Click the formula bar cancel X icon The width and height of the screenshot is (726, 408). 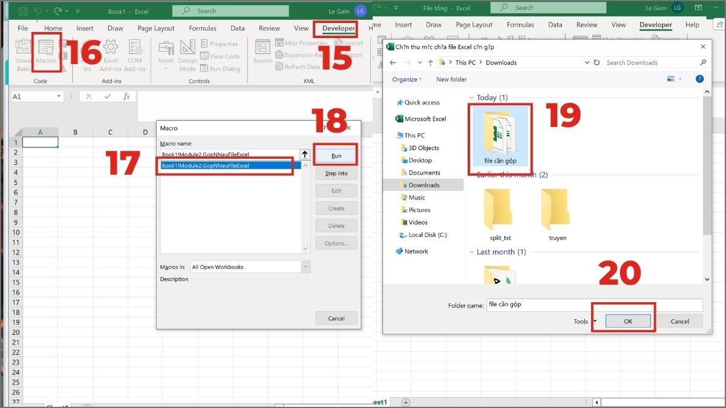click(88, 96)
